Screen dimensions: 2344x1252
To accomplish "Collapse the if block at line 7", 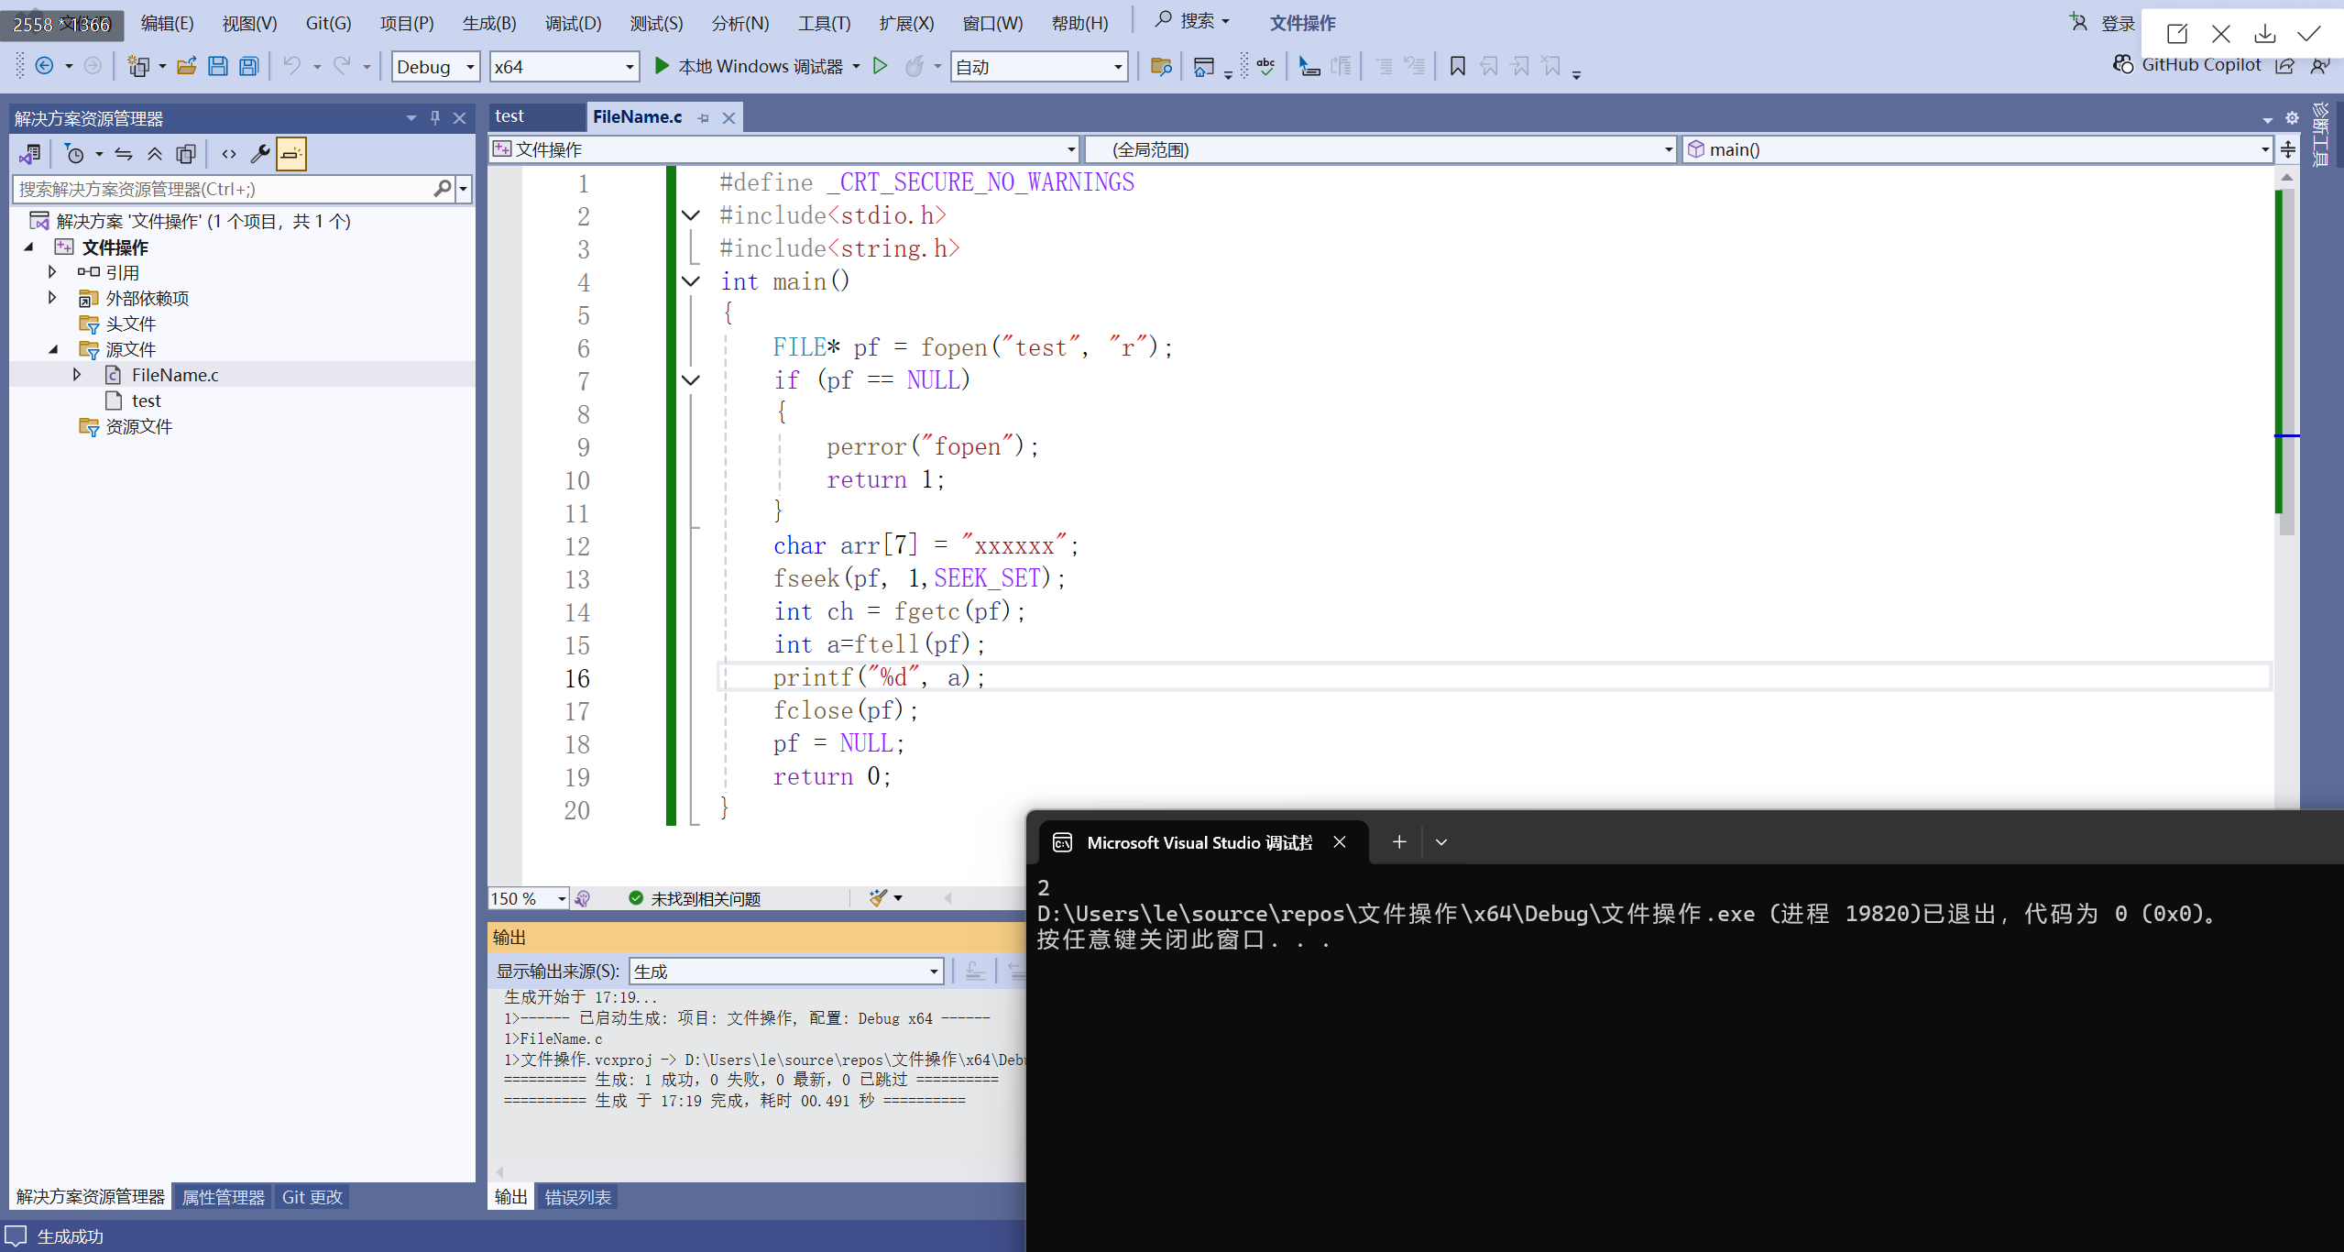I will [x=691, y=380].
